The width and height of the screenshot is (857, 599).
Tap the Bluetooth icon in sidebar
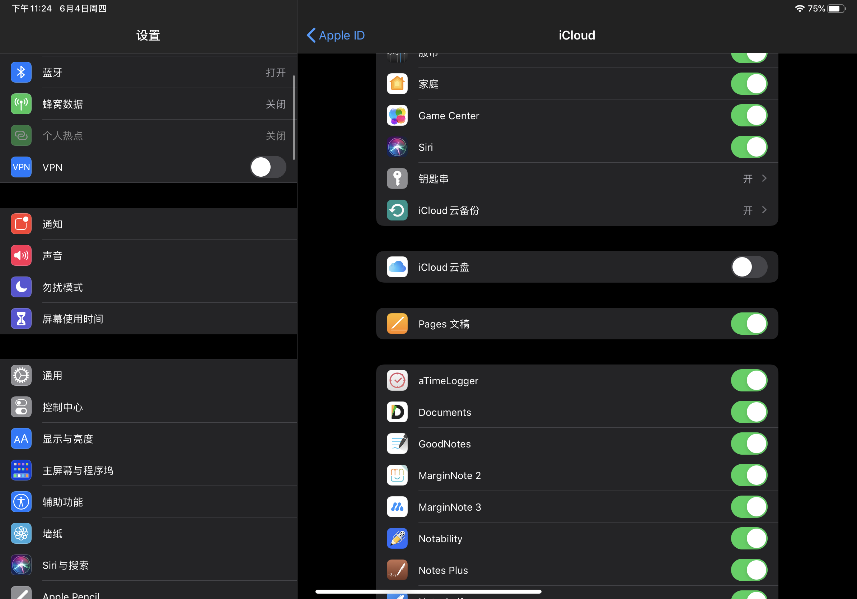coord(21,72)
